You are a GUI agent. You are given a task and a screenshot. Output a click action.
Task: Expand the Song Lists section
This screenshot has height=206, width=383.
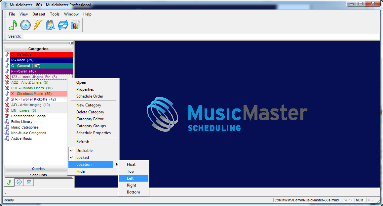click(38, 175)
